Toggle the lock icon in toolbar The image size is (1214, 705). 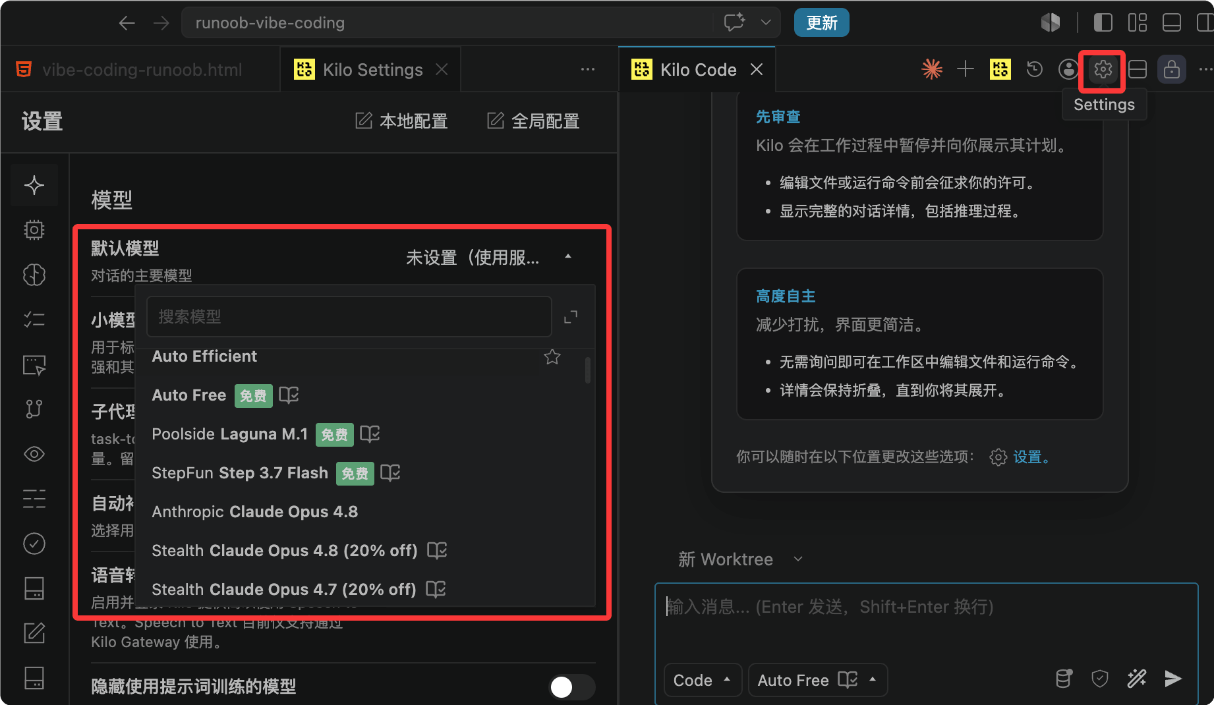(1172, 69)
